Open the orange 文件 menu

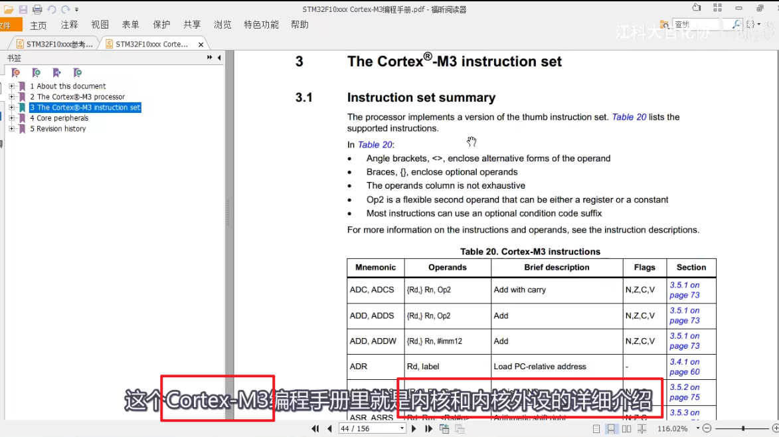pos(10,25)
